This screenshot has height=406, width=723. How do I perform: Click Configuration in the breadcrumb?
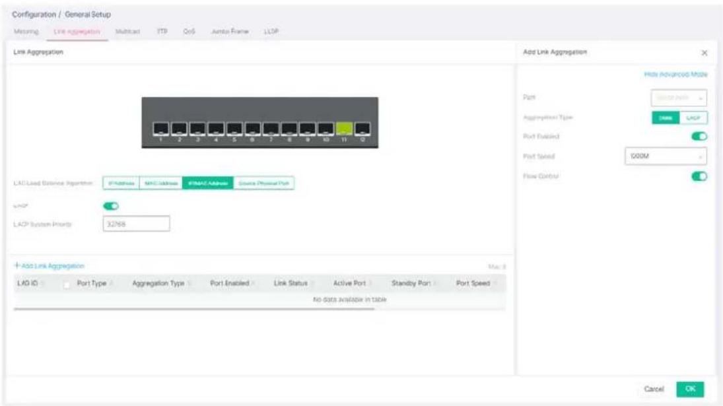[34, 15]
